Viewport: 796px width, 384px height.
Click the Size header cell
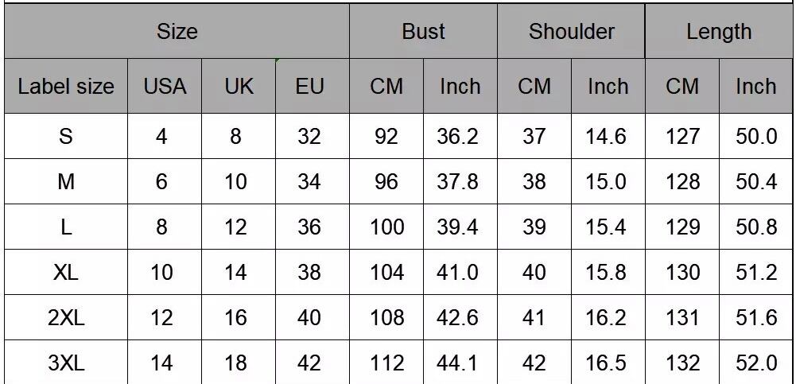click(177, 32)
